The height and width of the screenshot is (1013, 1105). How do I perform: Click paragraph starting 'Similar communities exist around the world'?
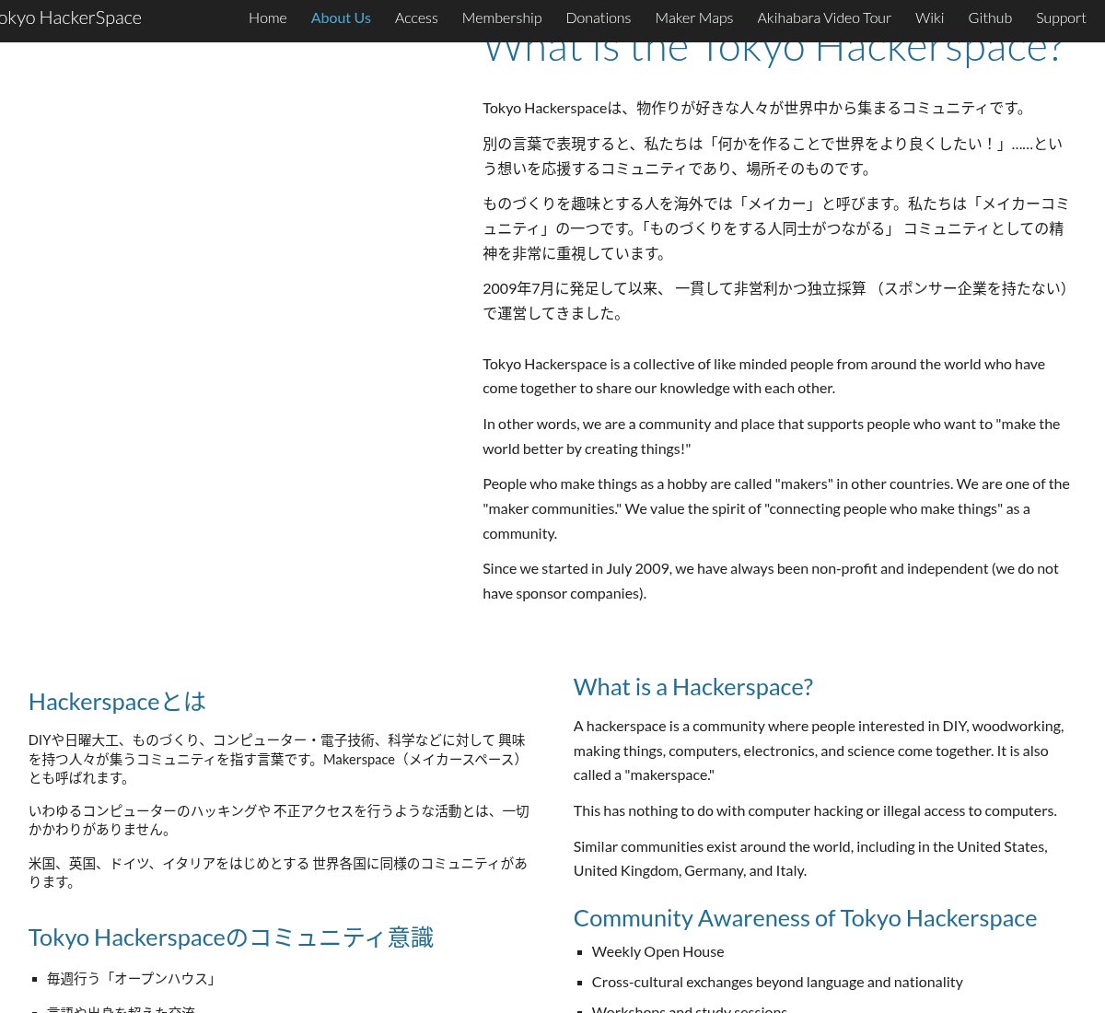(x=810, y=858)
